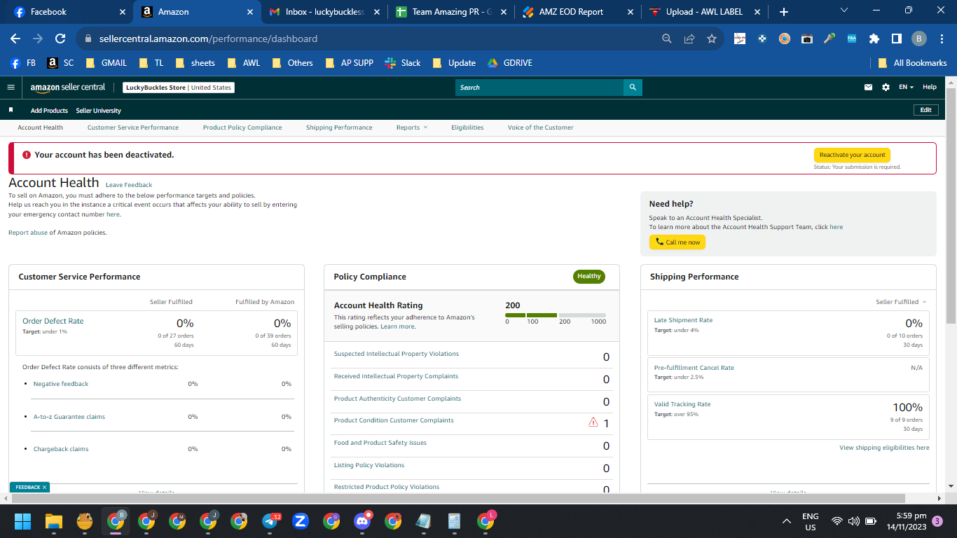Click the Amazon Seller Central logo
Image resolution: width=957 pixels, height=538 pixels.
pos(68,88)
